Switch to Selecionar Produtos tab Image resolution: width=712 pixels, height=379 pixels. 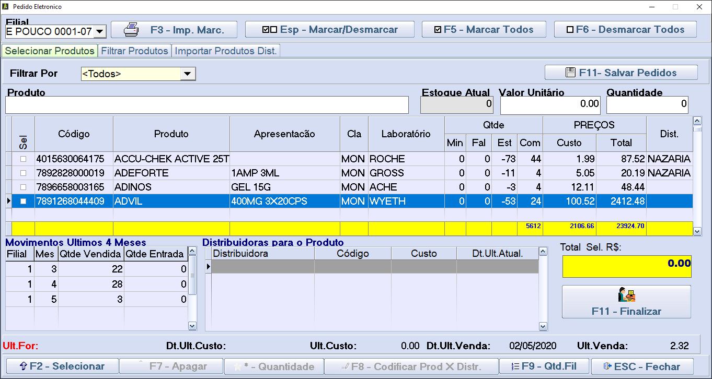click(x=50, y=51)
